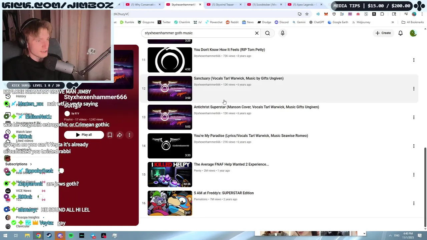Open Prosopa Insights subscription
Viewport: 427px width, 240px height.
(28, 217)
